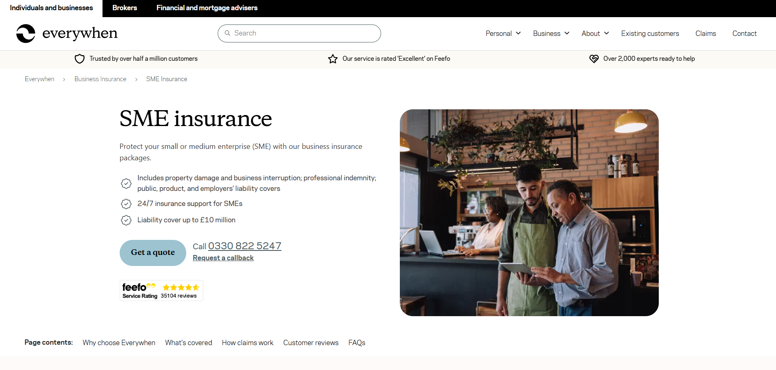
Task: Expand the Business menu chevron
Action: point(567,33)
